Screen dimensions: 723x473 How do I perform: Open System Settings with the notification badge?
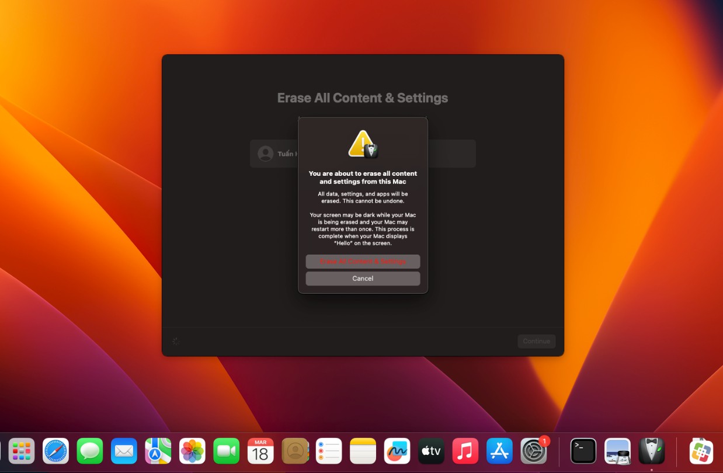coord(534,451)
